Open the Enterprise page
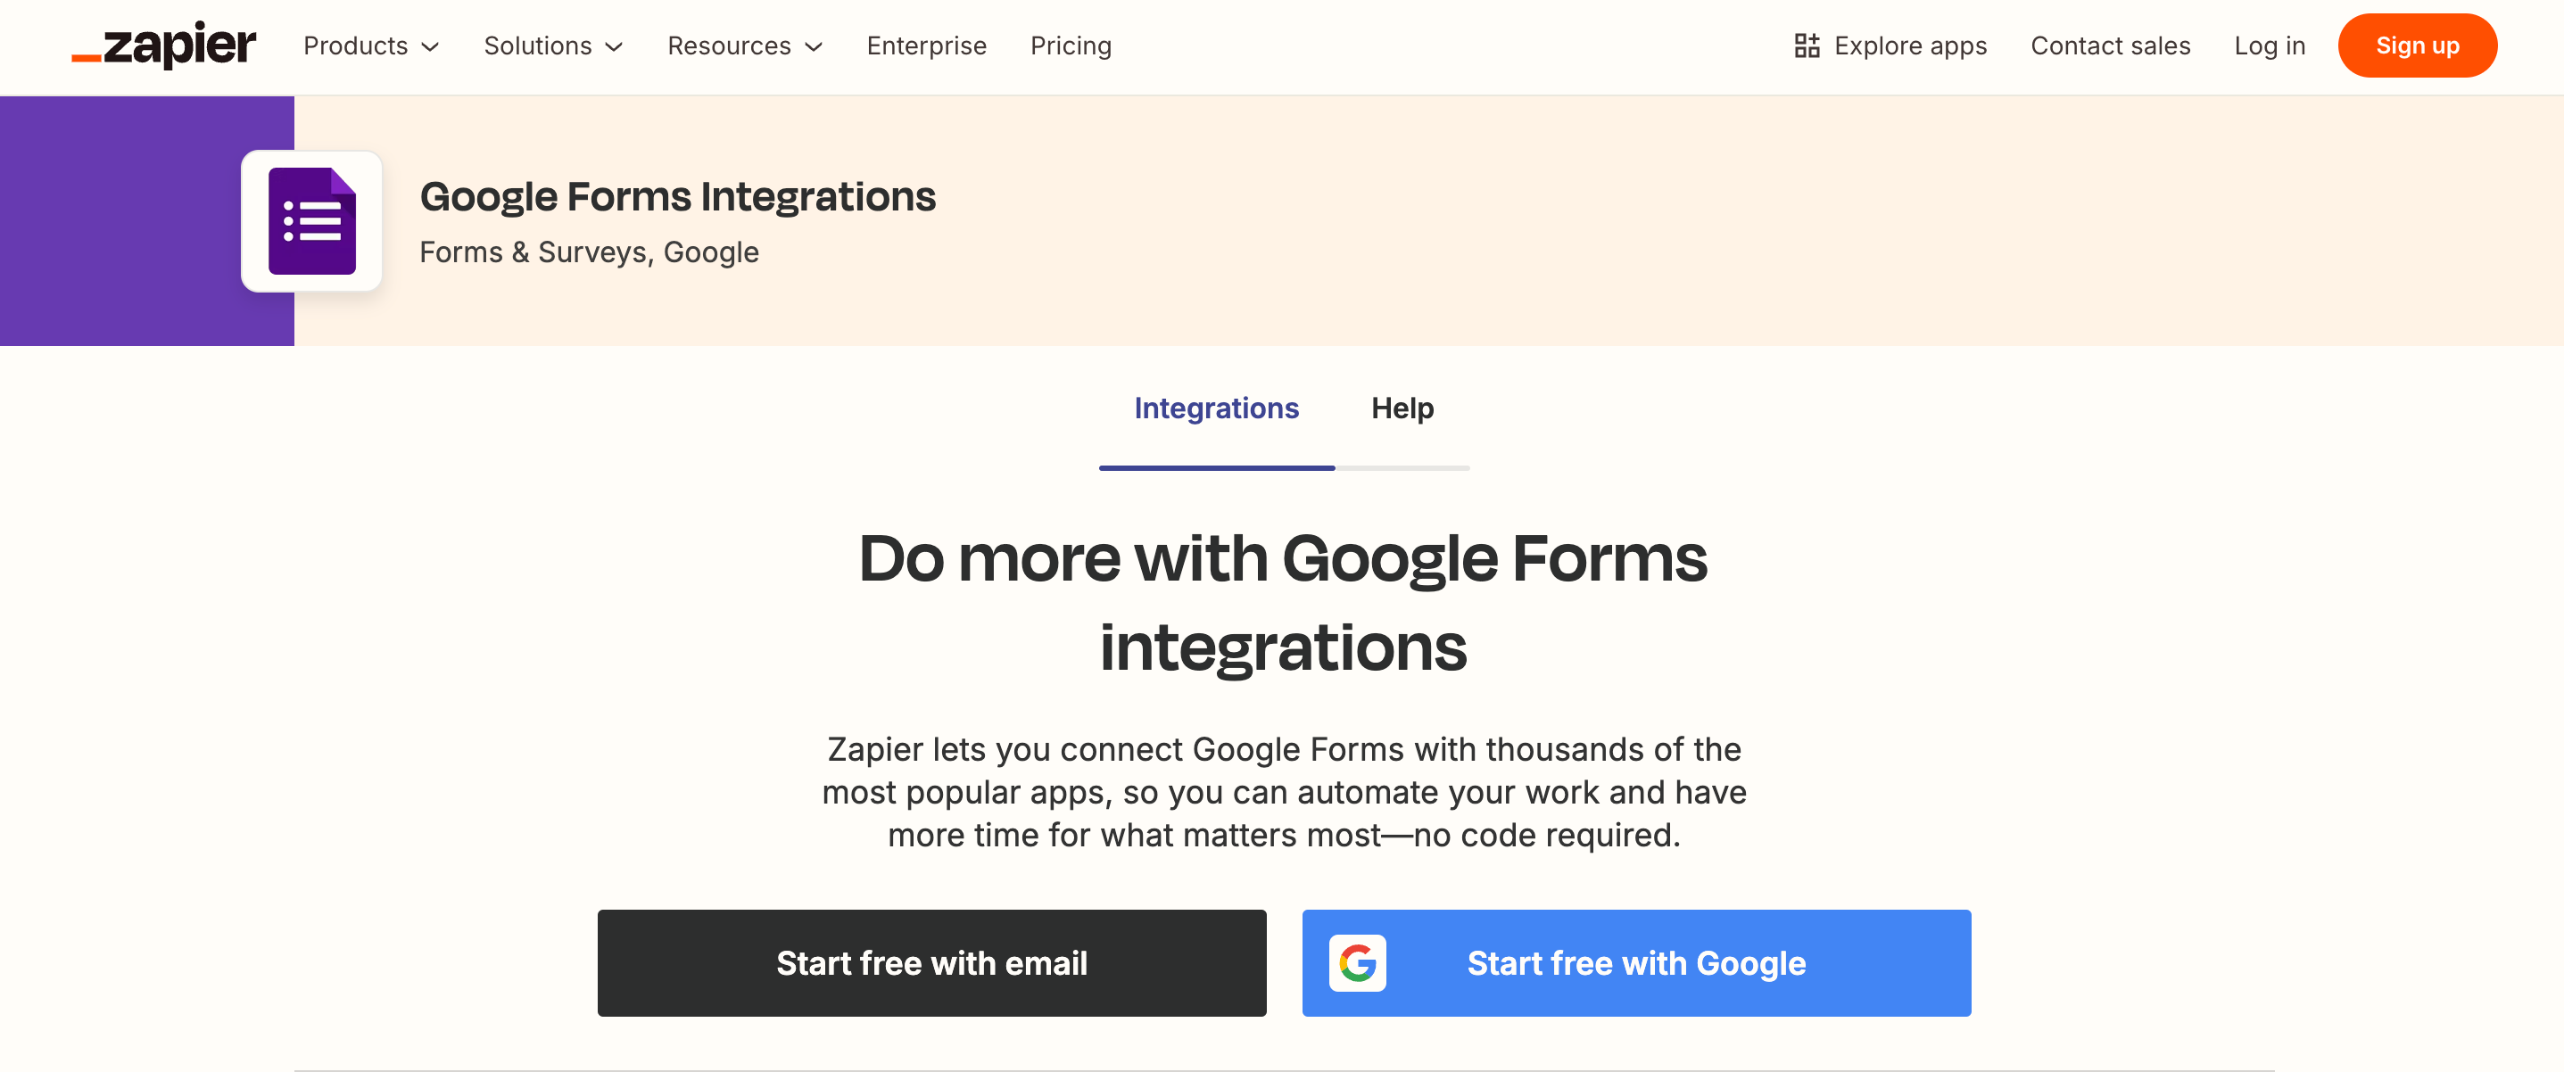 (926, 45)
